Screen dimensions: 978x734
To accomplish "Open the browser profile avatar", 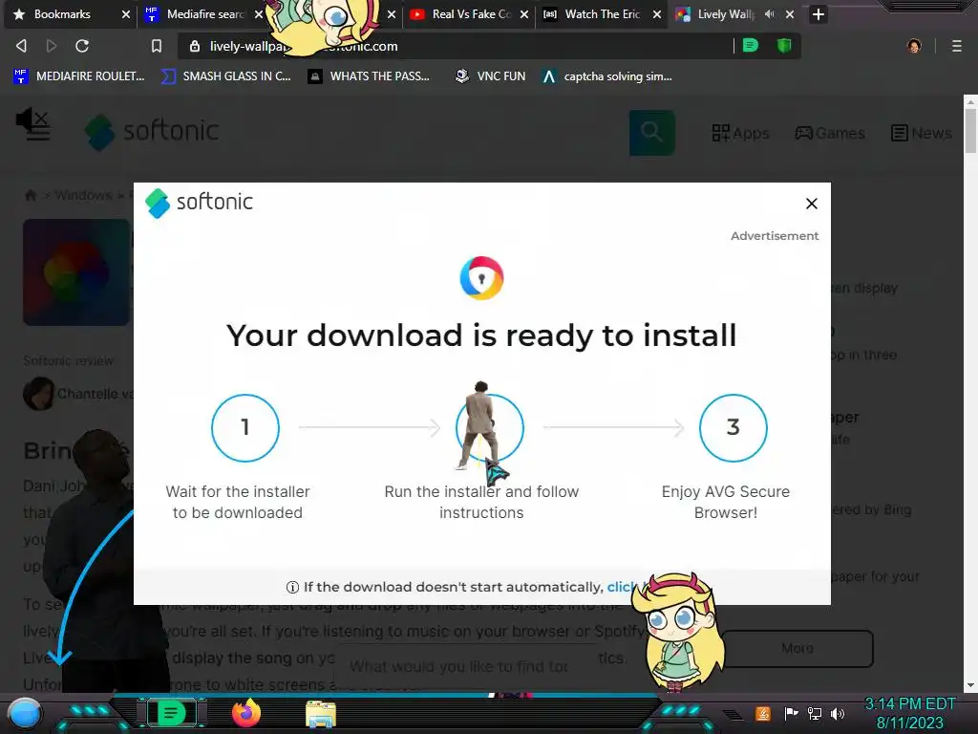I will (914, 46).
